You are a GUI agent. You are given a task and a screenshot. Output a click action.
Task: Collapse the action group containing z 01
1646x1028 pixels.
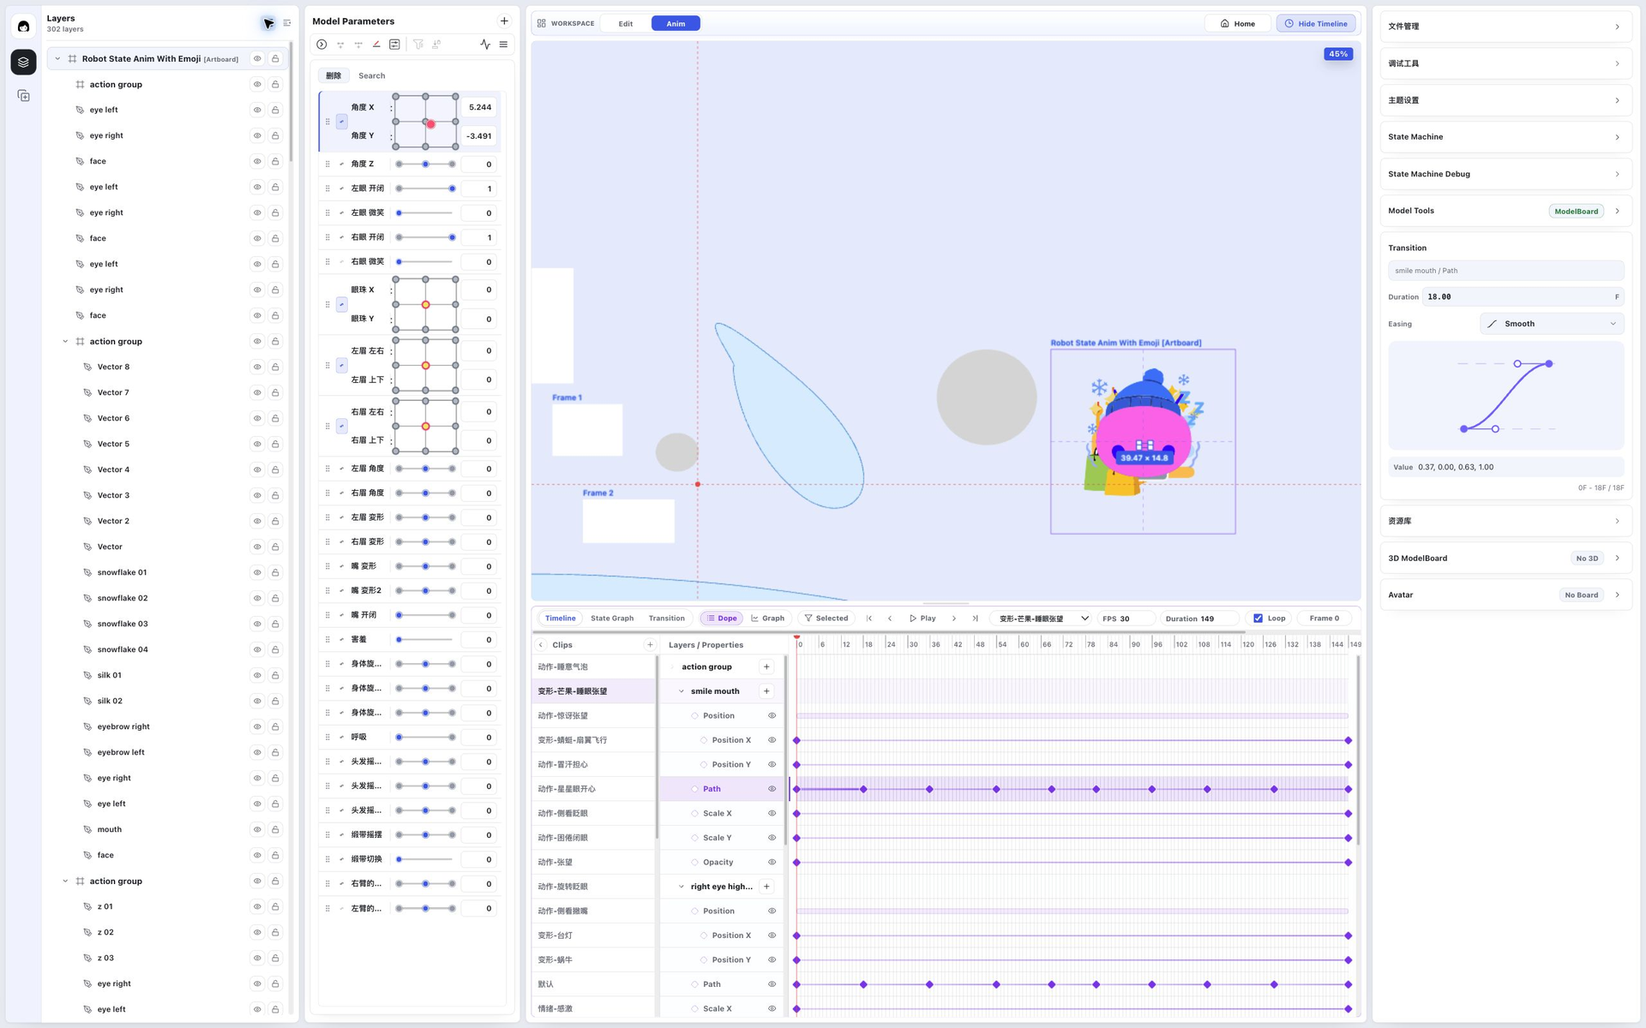pyautogui.click(x=65, y=881)
